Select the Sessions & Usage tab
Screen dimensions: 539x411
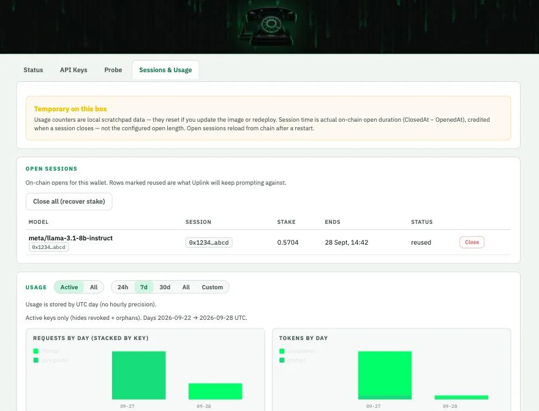pyautogui.click(x=165, y=70)
